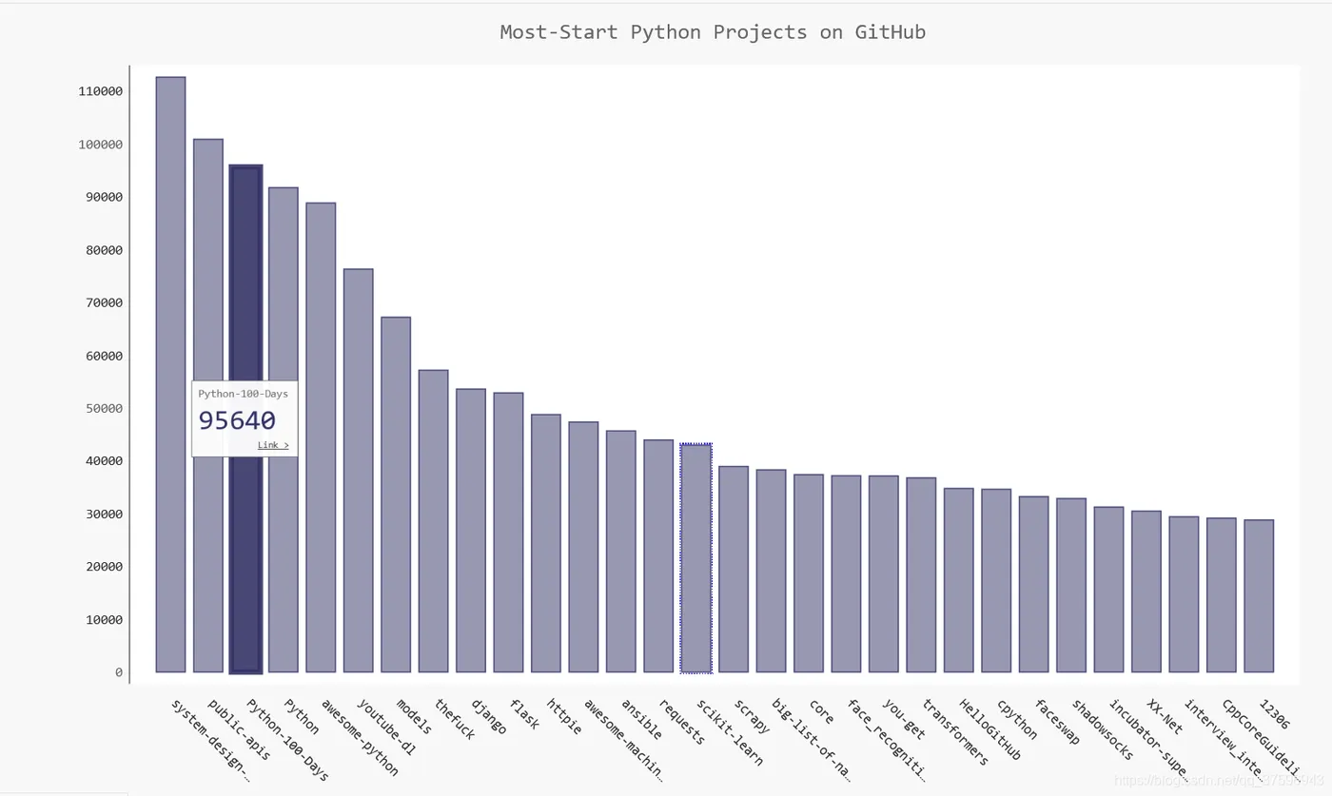Image resolution: width=1332 pixels, height=796 pixels.
Task: Click the bar for the Python project
Action: 284,430
